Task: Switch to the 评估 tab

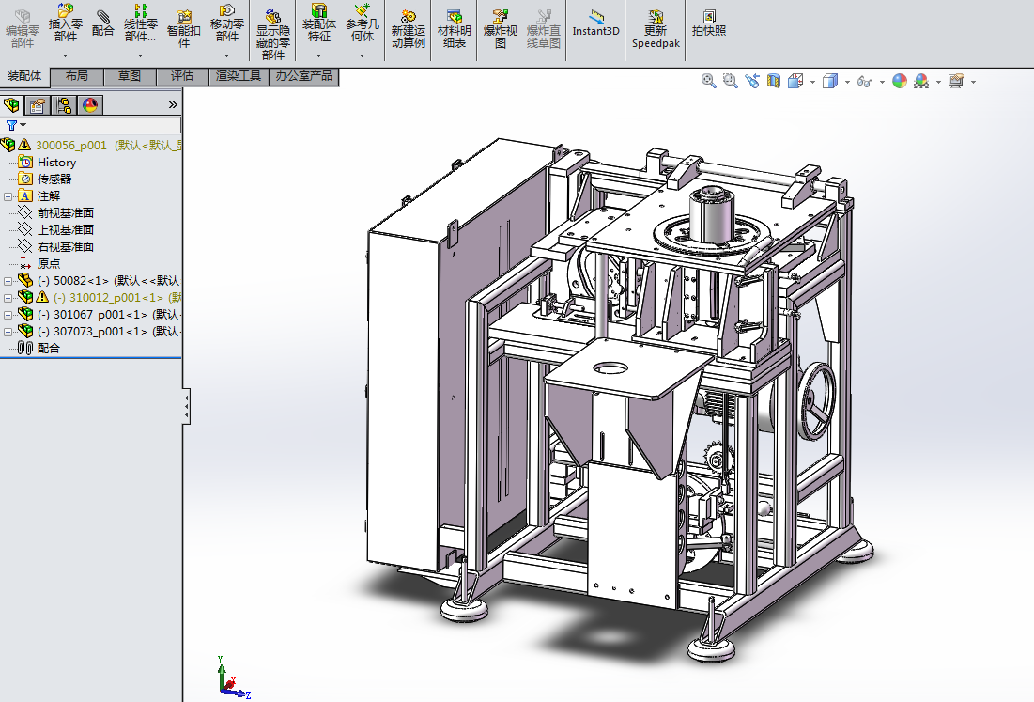Action: pyautogui.click(x=182, y=76)
